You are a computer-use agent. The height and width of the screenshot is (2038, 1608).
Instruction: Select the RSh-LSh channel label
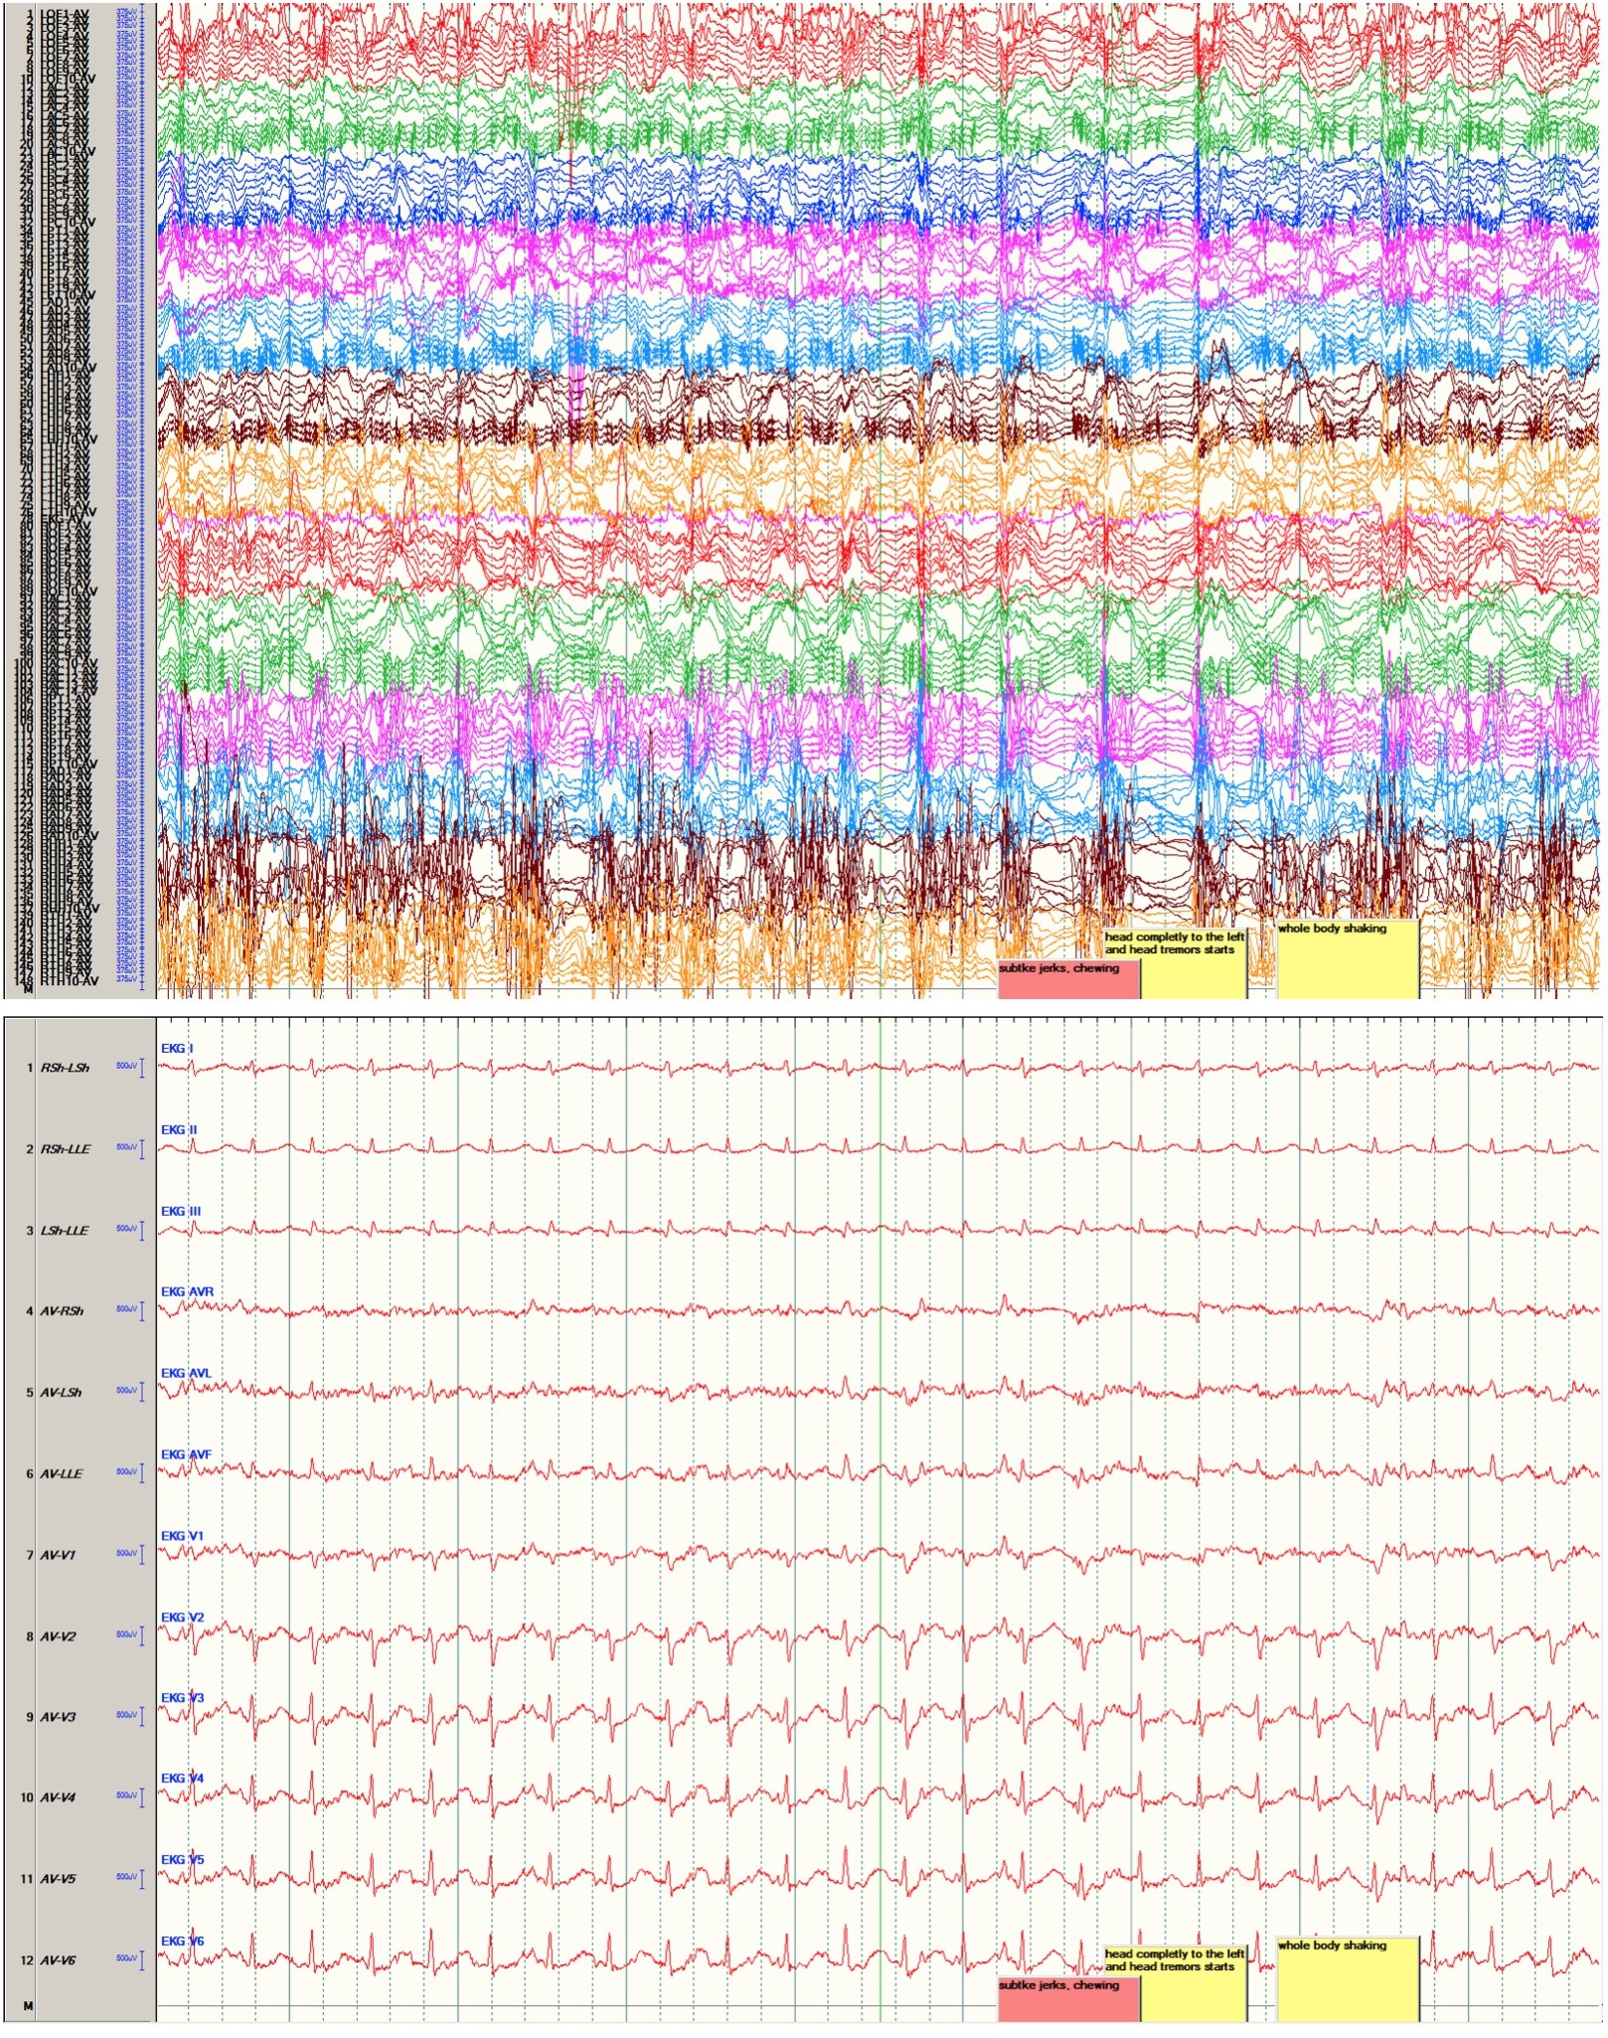[65, 1068]
